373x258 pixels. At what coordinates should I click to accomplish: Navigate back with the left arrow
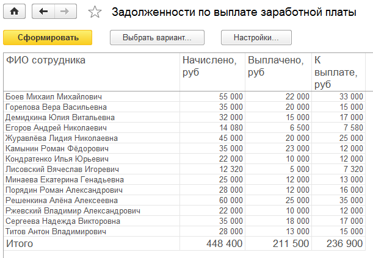click(43, 11)
